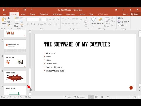
Task: Zoom out with the minus button
Action: [112, 97]
